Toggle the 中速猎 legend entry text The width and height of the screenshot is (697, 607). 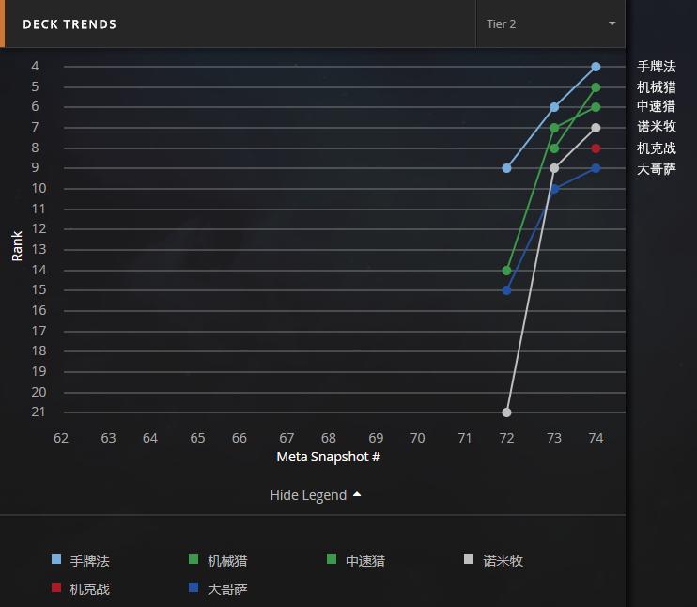[365, 561]
